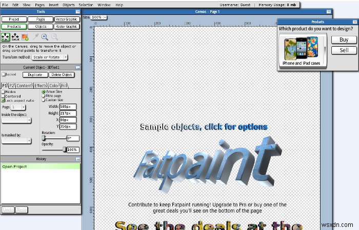Tick the Locked checkbox
This screenshot has width=359, height=230.
tap(4, 74)
